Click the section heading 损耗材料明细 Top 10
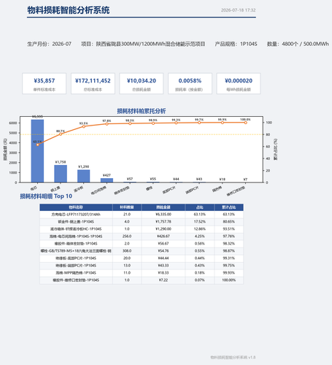Image resolution: width=332 pixels, height=365 pixels. tap(46, 196)
